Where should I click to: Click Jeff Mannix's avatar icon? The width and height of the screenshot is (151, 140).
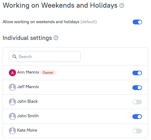(x=12, y=87)
